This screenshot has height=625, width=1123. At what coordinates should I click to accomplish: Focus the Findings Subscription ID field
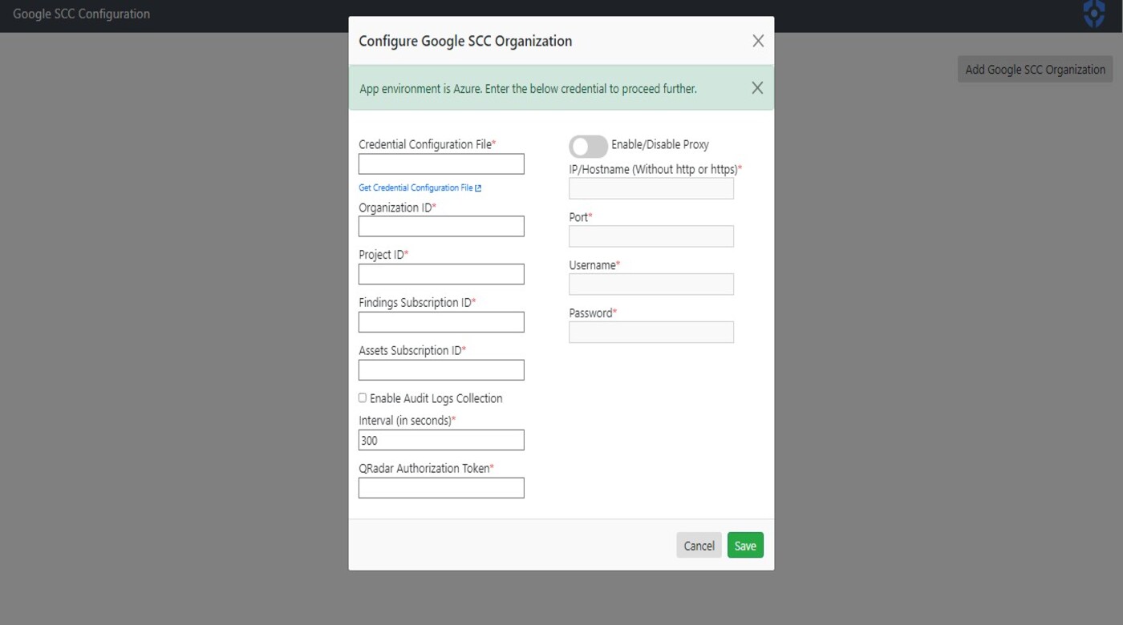[441, 322]
